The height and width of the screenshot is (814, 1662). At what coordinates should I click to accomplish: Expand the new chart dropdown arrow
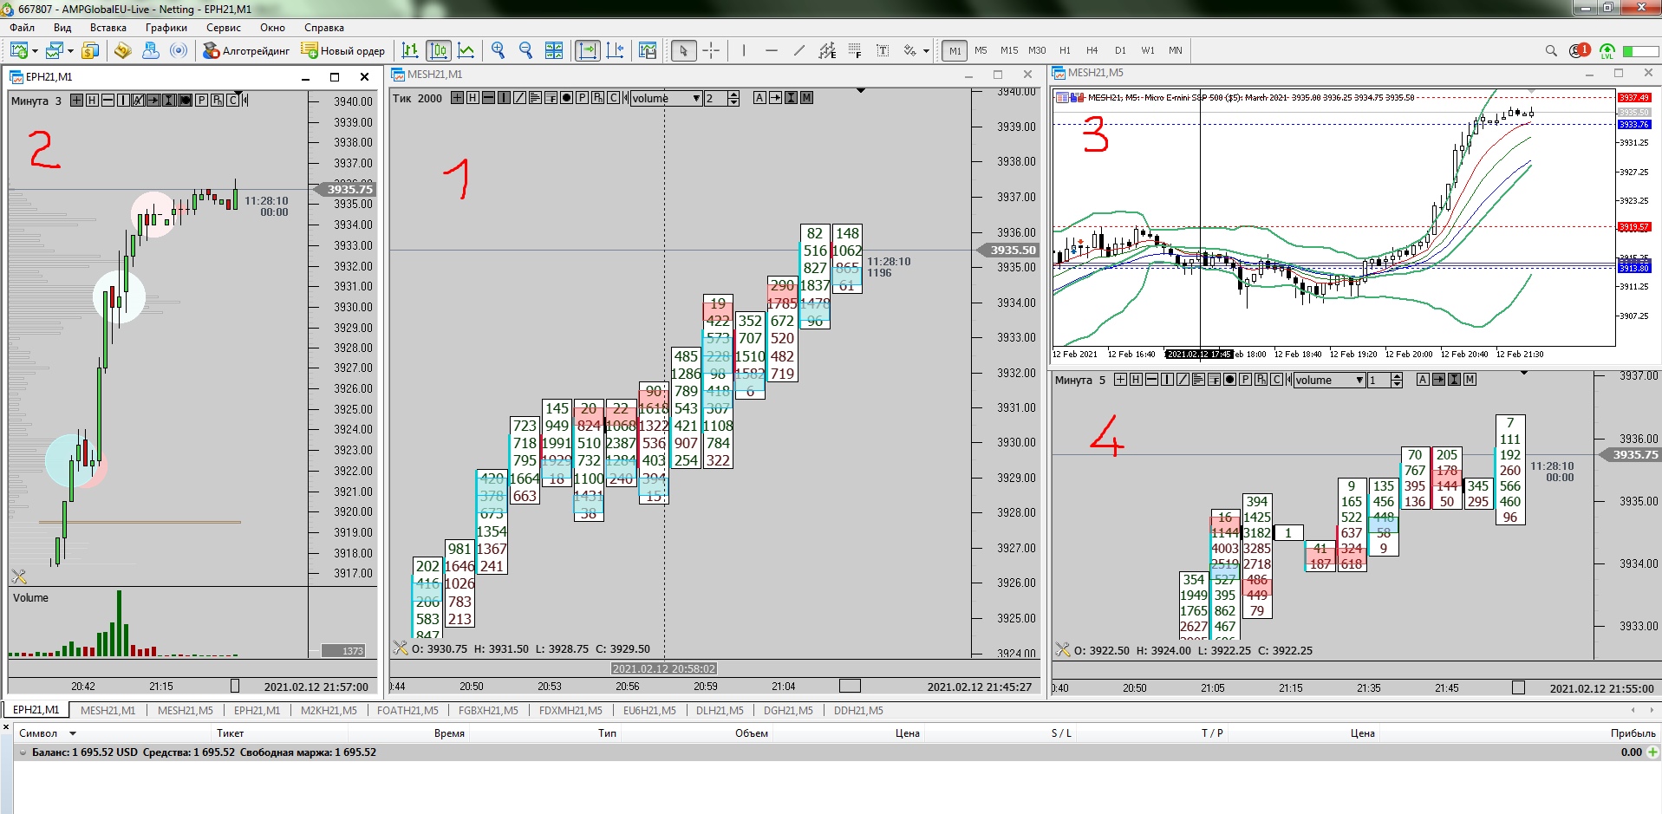click(35, 51)
